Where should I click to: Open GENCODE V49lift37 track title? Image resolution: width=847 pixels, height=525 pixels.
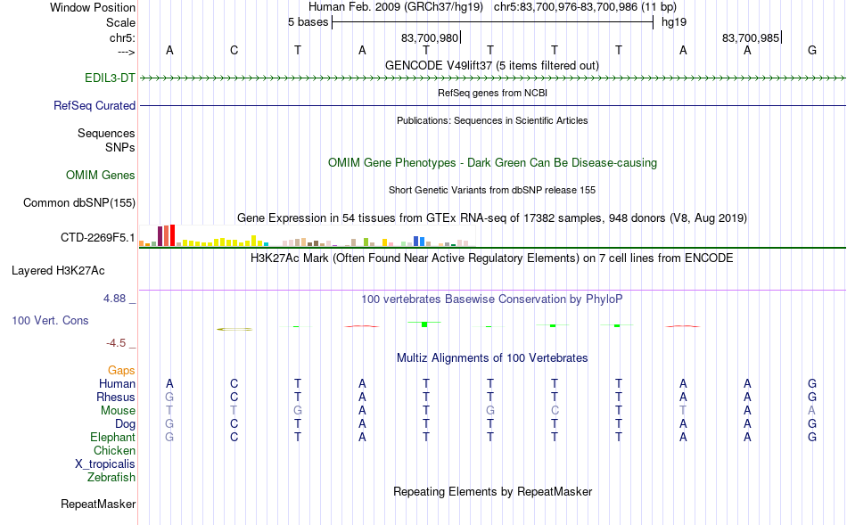tap(491, 65)
